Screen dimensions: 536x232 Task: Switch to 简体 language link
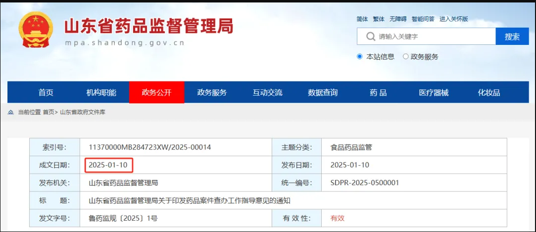click(x=362, y=19)
